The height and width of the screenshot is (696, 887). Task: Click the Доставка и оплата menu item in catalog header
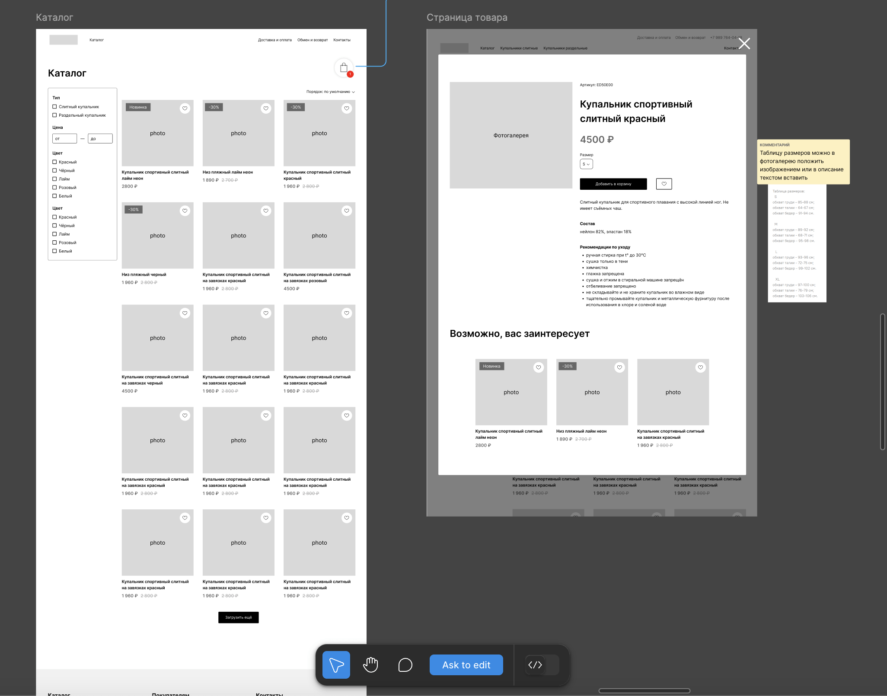click(x=274, y=40)
